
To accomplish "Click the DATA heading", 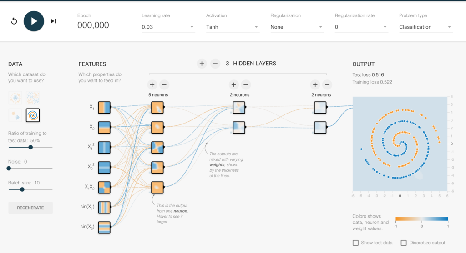I will pyautogui.click(x=15, y=64).
